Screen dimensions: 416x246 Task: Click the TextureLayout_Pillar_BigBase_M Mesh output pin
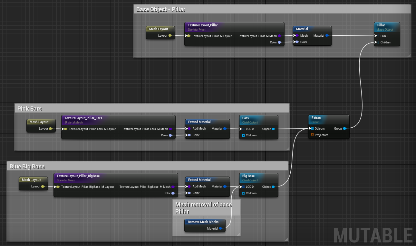pyautogui.click(x=173, y=187)
